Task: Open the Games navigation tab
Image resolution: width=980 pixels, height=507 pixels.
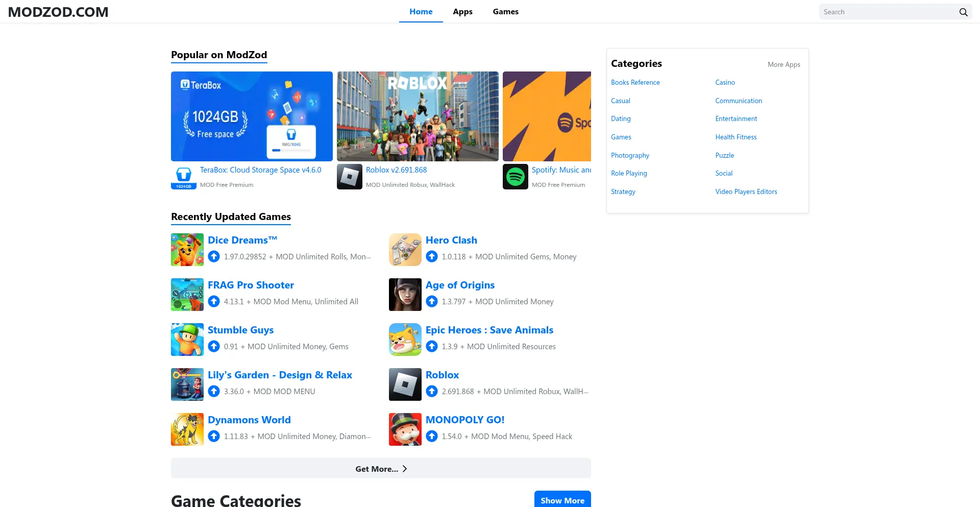Action: (x=505, y=12)
